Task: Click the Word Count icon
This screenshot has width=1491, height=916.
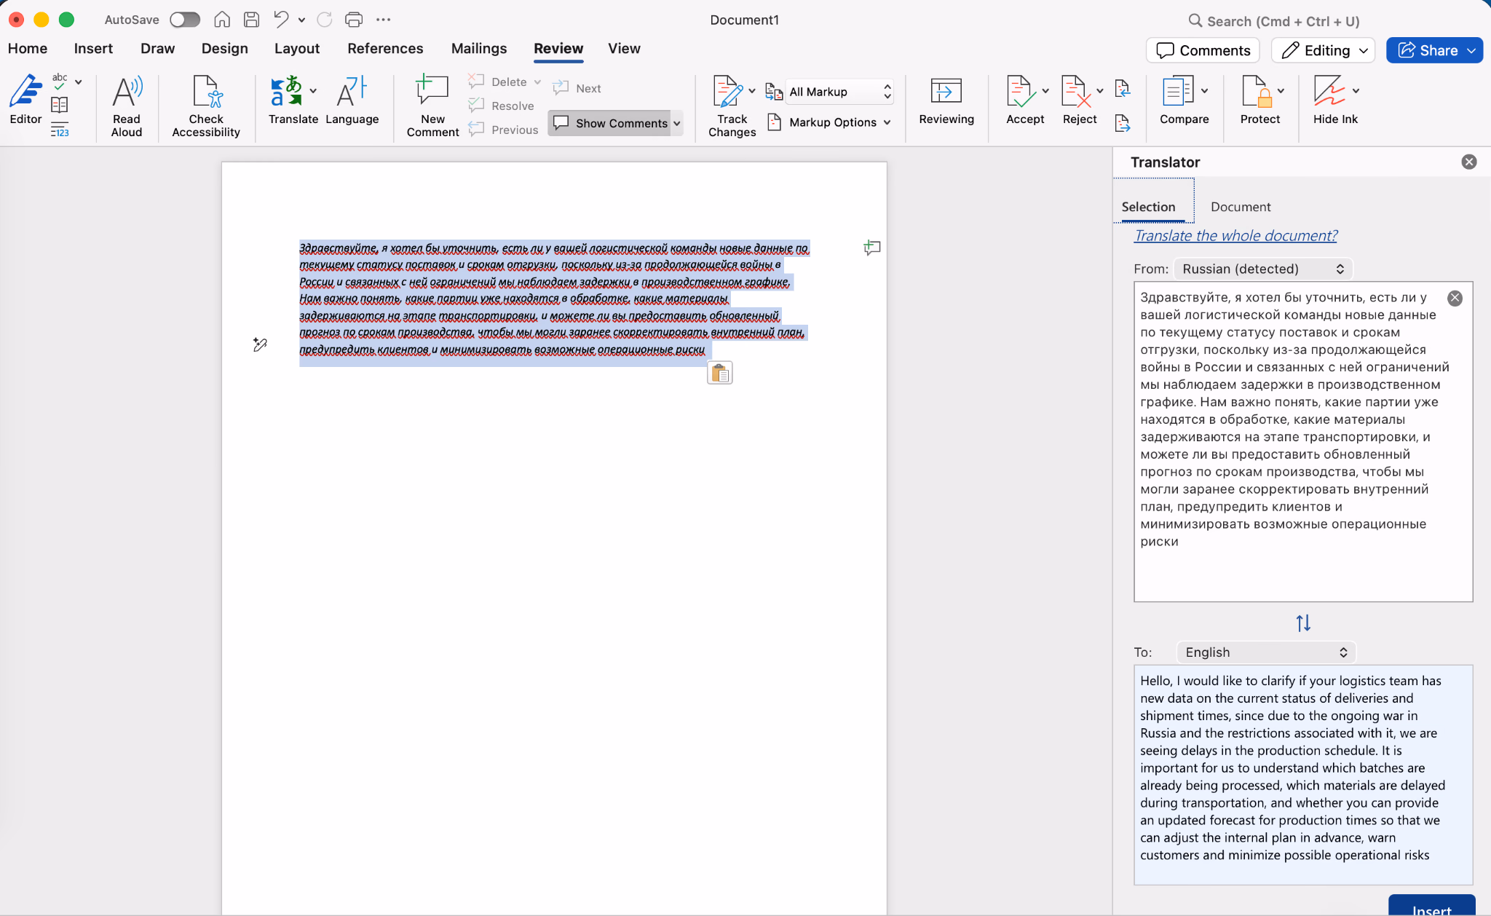Action: point(60,130)
